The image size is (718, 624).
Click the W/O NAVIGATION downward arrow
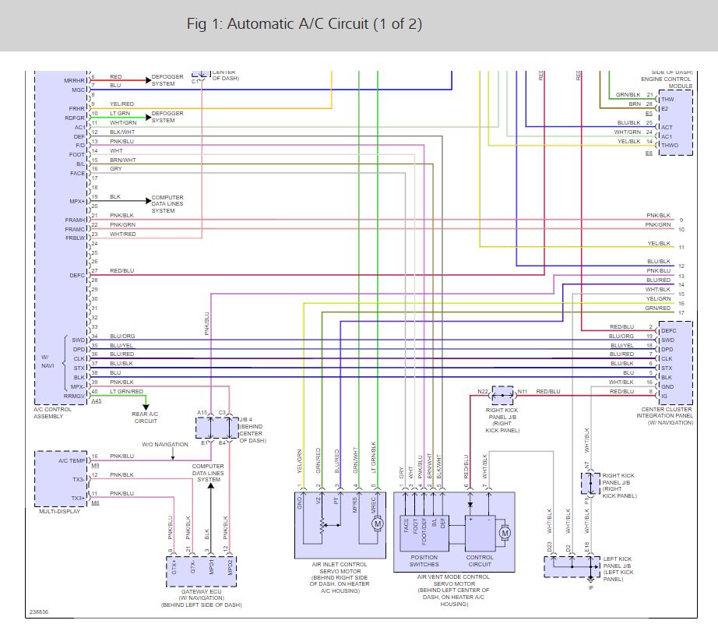pyautogui.click(x=173, y=454)
